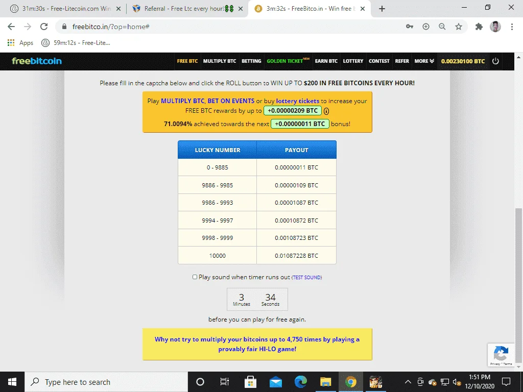Click the 0.00230100 BTC balance
This screenshot has width=523, height=392.
tap(463, 61)
